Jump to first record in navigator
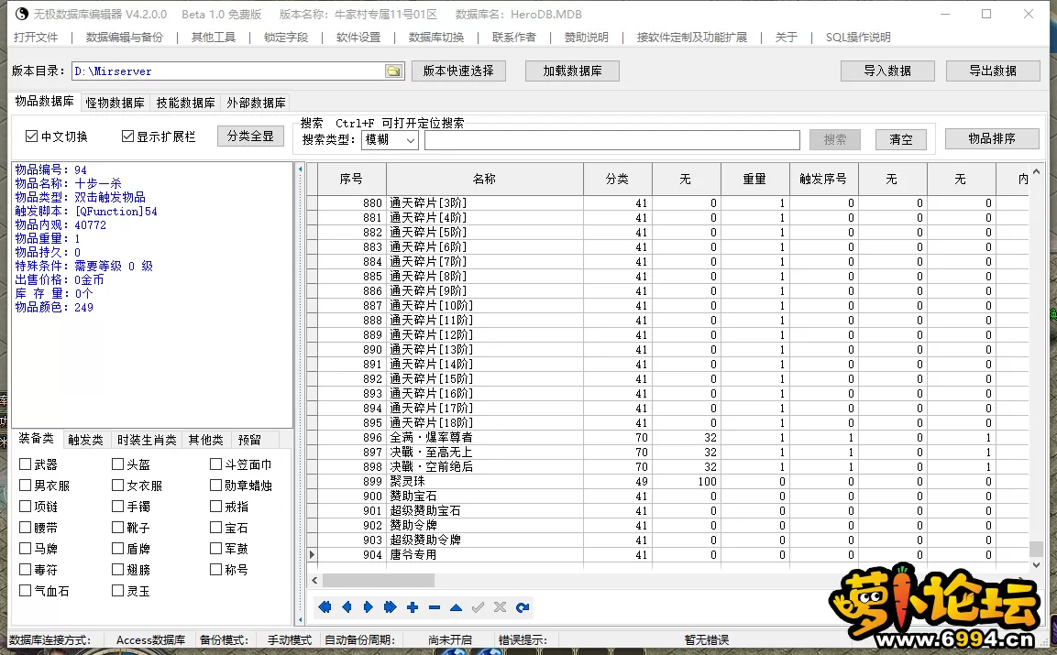This screenshot has height=655, width=1057. (x=324, y=607)
